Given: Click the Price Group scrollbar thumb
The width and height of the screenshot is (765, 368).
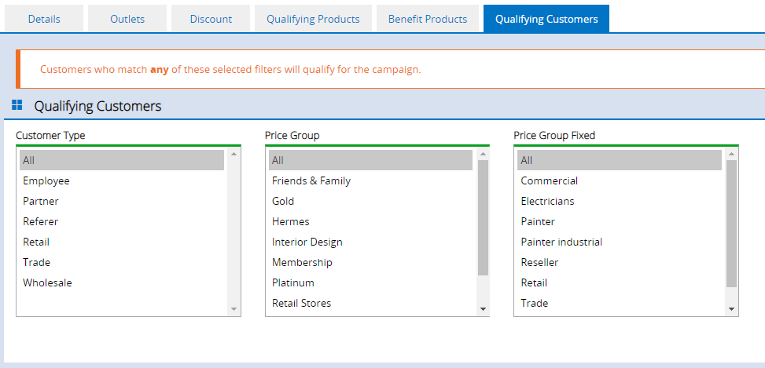Looking at the screenshot, I should 483,217.
